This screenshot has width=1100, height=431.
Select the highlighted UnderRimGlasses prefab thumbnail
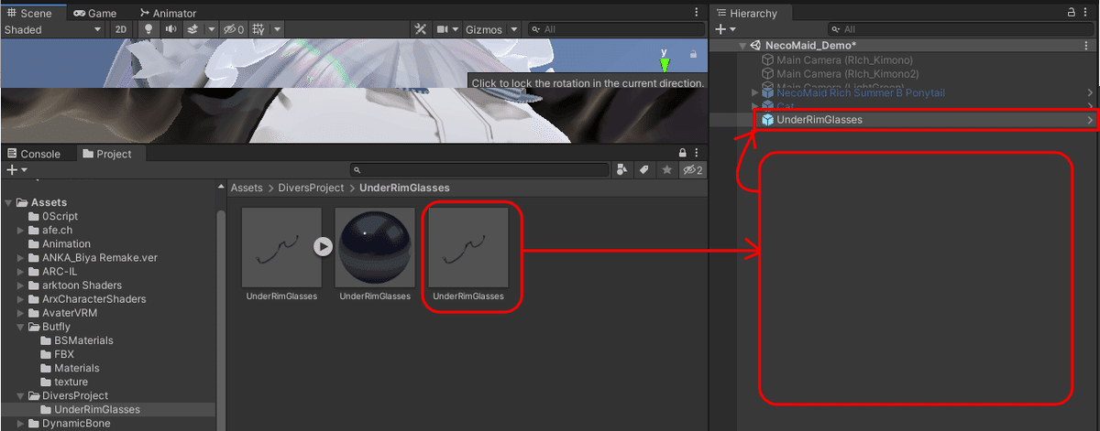[468, 247]
